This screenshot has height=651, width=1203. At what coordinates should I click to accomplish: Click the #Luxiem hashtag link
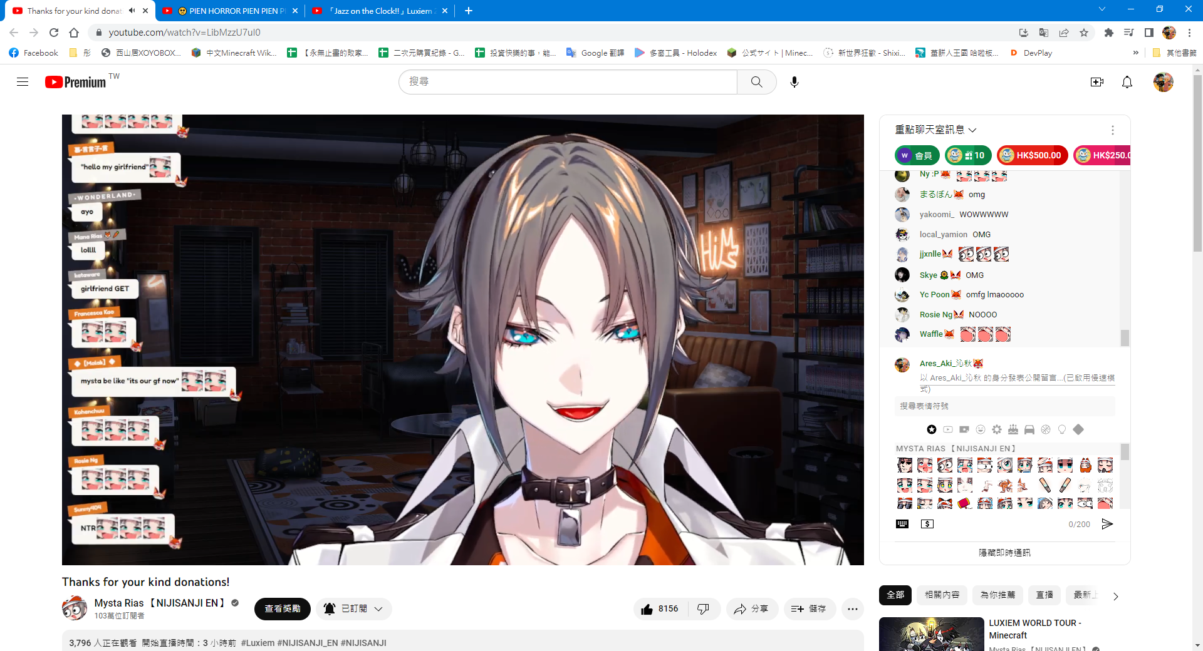tap(258, 643)
